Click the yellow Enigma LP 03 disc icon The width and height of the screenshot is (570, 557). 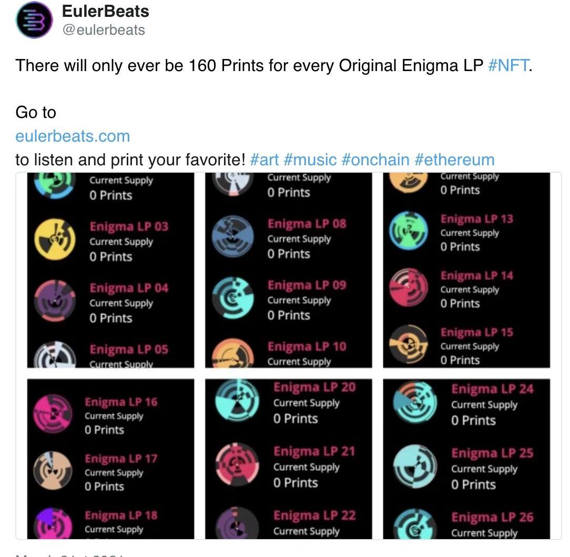(55, 240)
